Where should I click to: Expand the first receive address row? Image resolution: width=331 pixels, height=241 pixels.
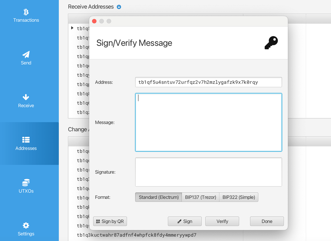tap(72, 28)
